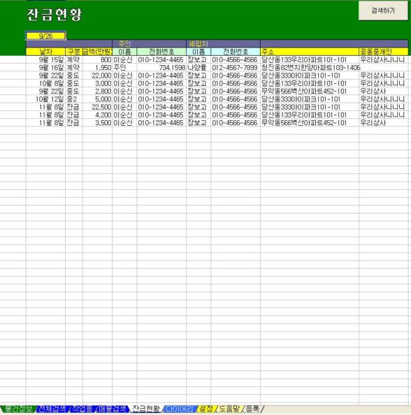The height and width of the screenshot is (415, 411).
Task: Select the 주소 header cell
Action: tap(310, 52)
